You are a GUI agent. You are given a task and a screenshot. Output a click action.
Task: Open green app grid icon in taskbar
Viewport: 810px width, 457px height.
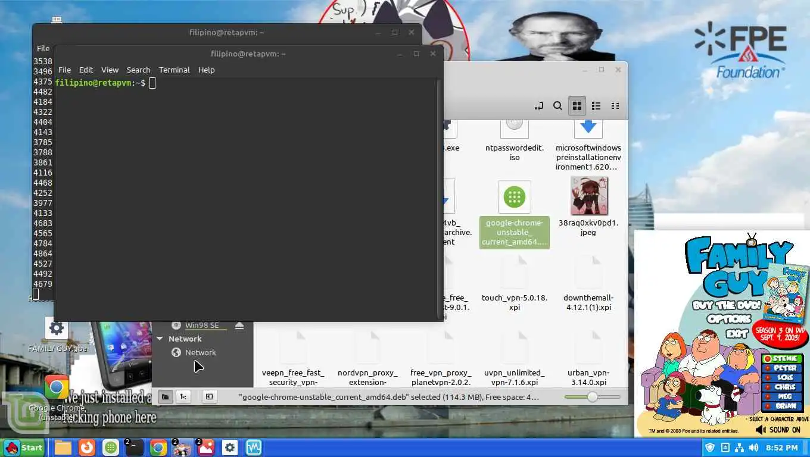(x=110, y=447)
